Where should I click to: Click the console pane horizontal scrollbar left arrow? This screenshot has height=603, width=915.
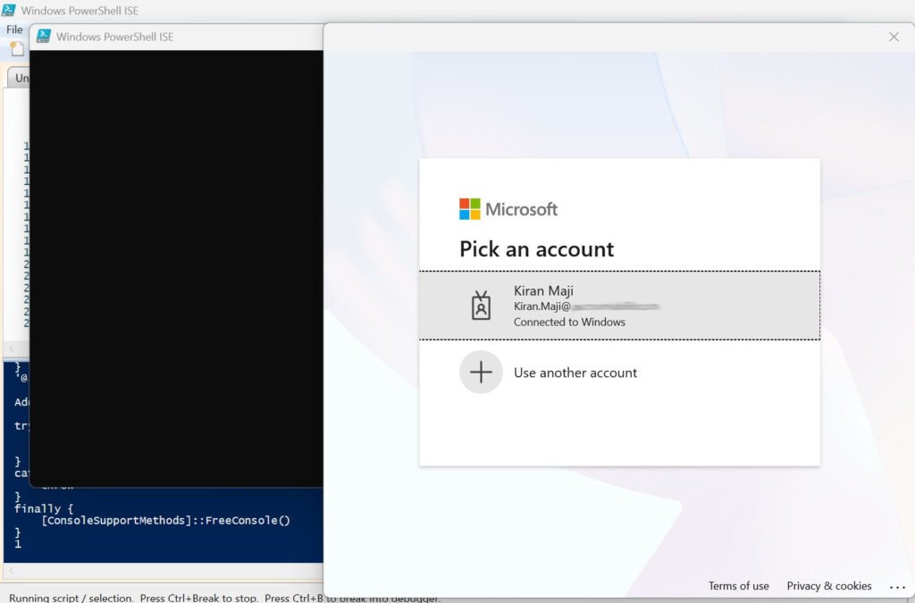coord(11,570)
